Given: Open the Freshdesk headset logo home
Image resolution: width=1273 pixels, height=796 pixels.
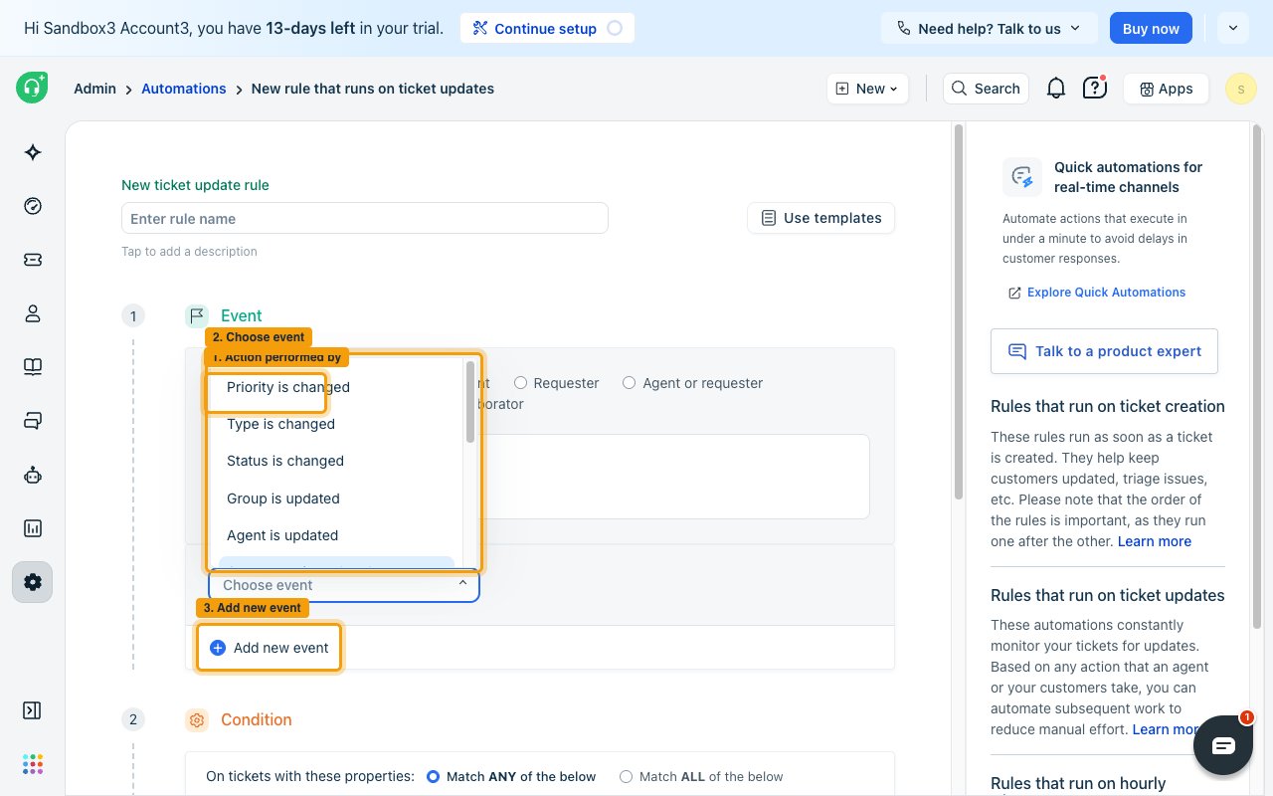Looking at the screenshot, I should click(x=32, y=88).
